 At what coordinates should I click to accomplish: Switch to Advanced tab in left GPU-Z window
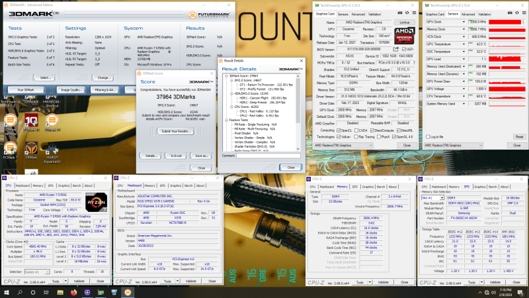tap(358, 14)
